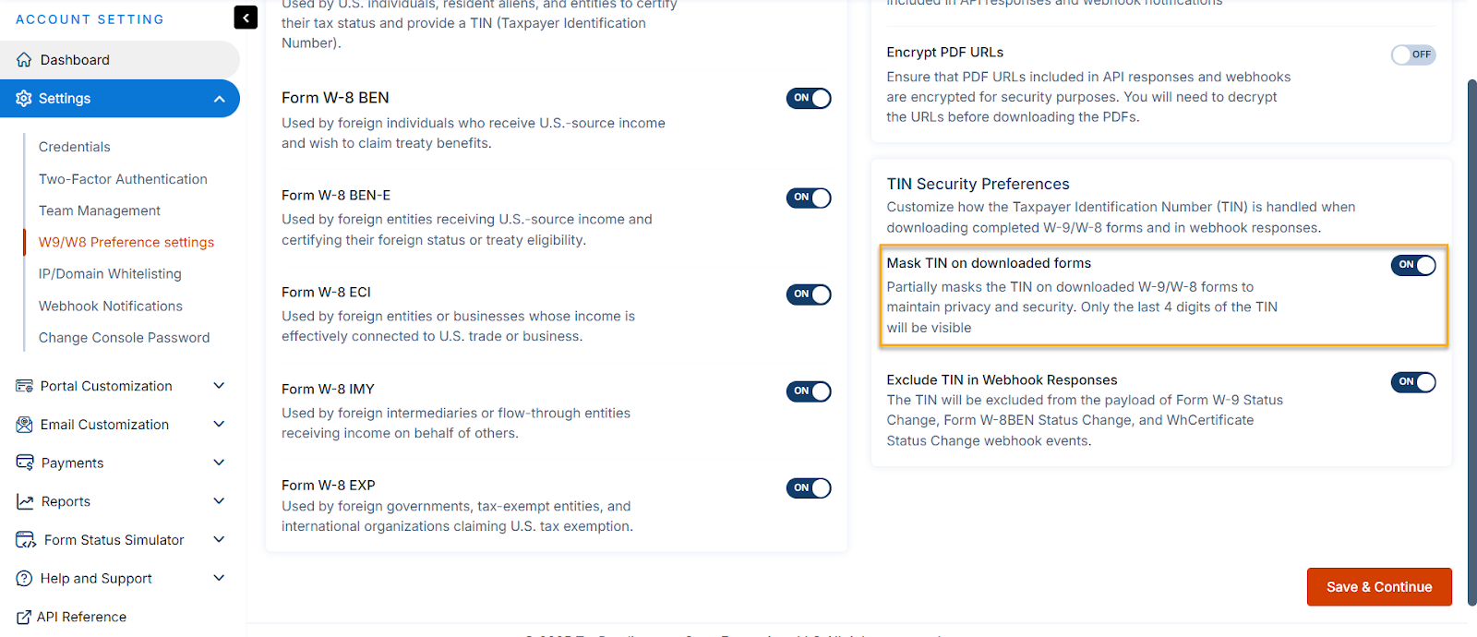Toggle off the Form W-8 EXP switch
The width and height of the screenshot is (1477, 637).
(x=809, y=488)
